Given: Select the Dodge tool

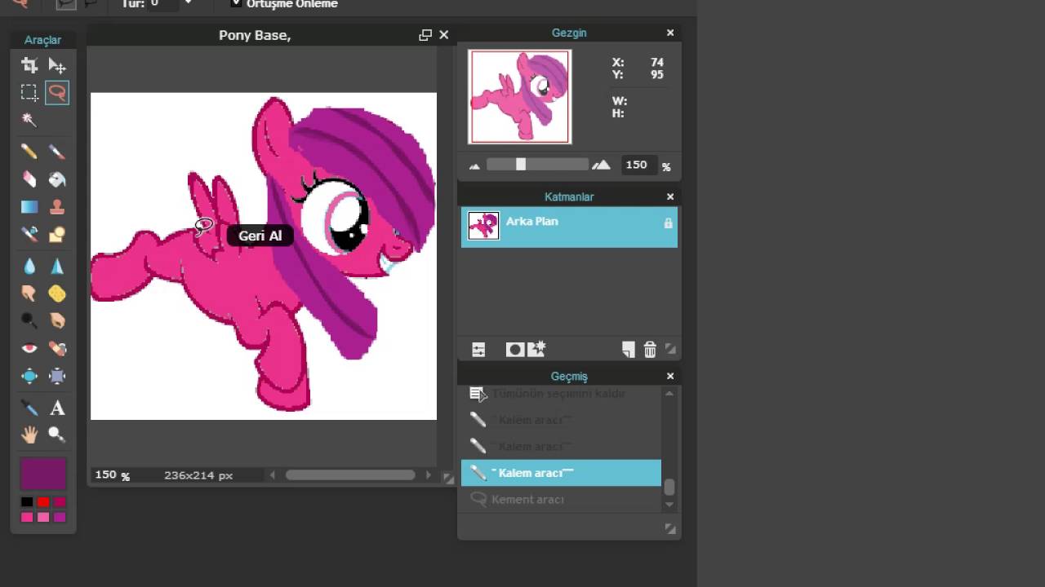Looking at the screenshot, I should 29,320.
